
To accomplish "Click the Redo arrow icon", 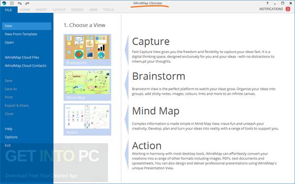I will (27, 3).
